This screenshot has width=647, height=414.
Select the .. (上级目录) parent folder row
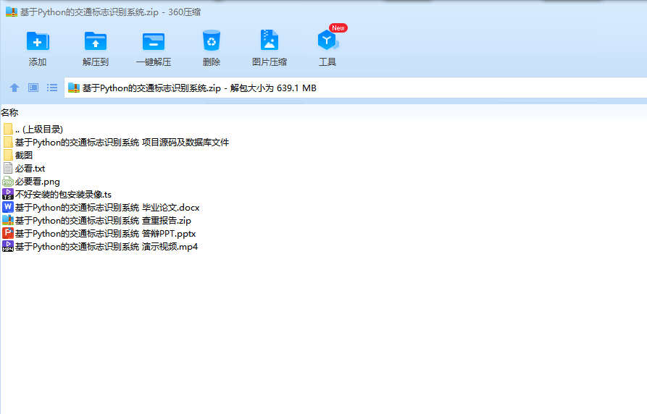tap(33, 130)
